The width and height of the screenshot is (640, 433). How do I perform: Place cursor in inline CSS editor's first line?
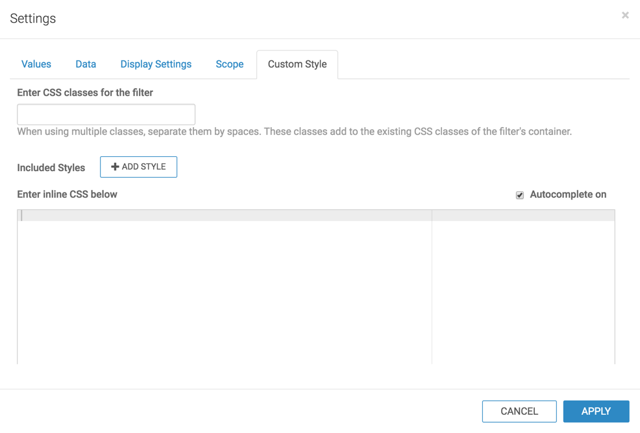click(x=221, y=215)
